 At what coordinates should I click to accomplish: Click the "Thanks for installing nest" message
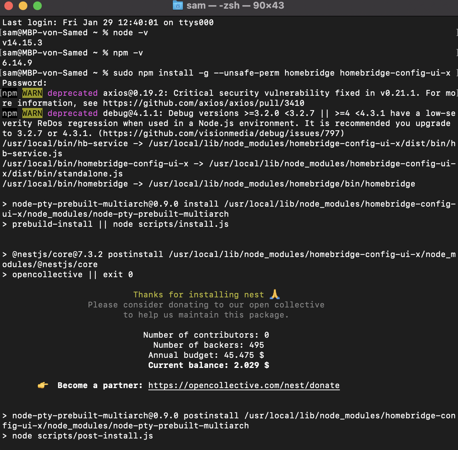coord(198,294)
